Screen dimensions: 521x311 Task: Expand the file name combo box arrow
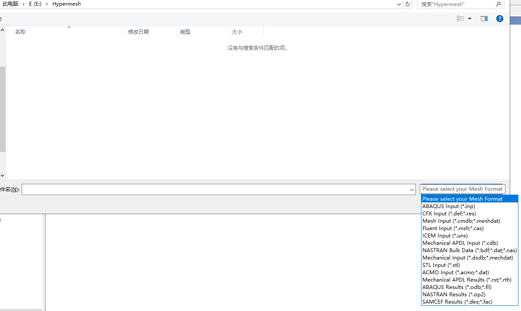tap(412, 189)
